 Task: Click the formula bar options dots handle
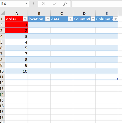[x=34, y=4]
